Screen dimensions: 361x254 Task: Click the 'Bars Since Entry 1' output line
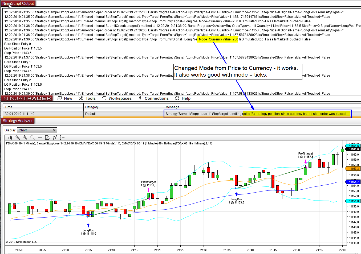tap(18, 62)
